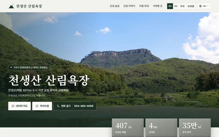
Task: Click the map icon on 카카오맵
Action: click(x=37, y=106)
